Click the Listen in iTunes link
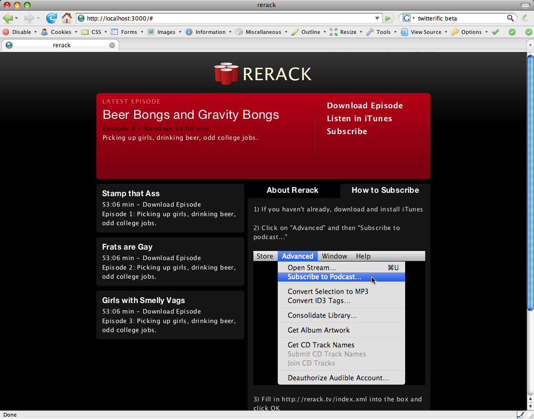 [359, 118]
